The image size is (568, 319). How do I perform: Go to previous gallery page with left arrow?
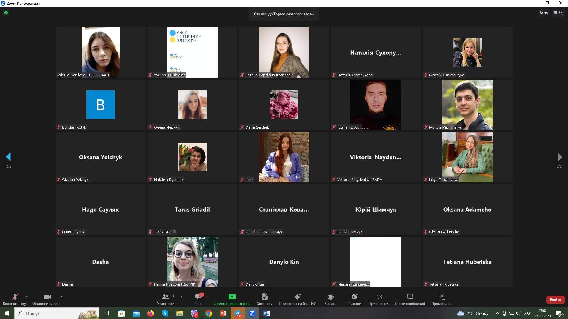coord(8,157)
